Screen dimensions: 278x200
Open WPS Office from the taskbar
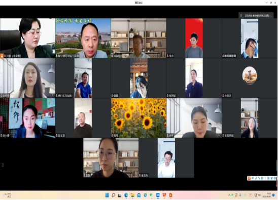(x=164, y=195)
